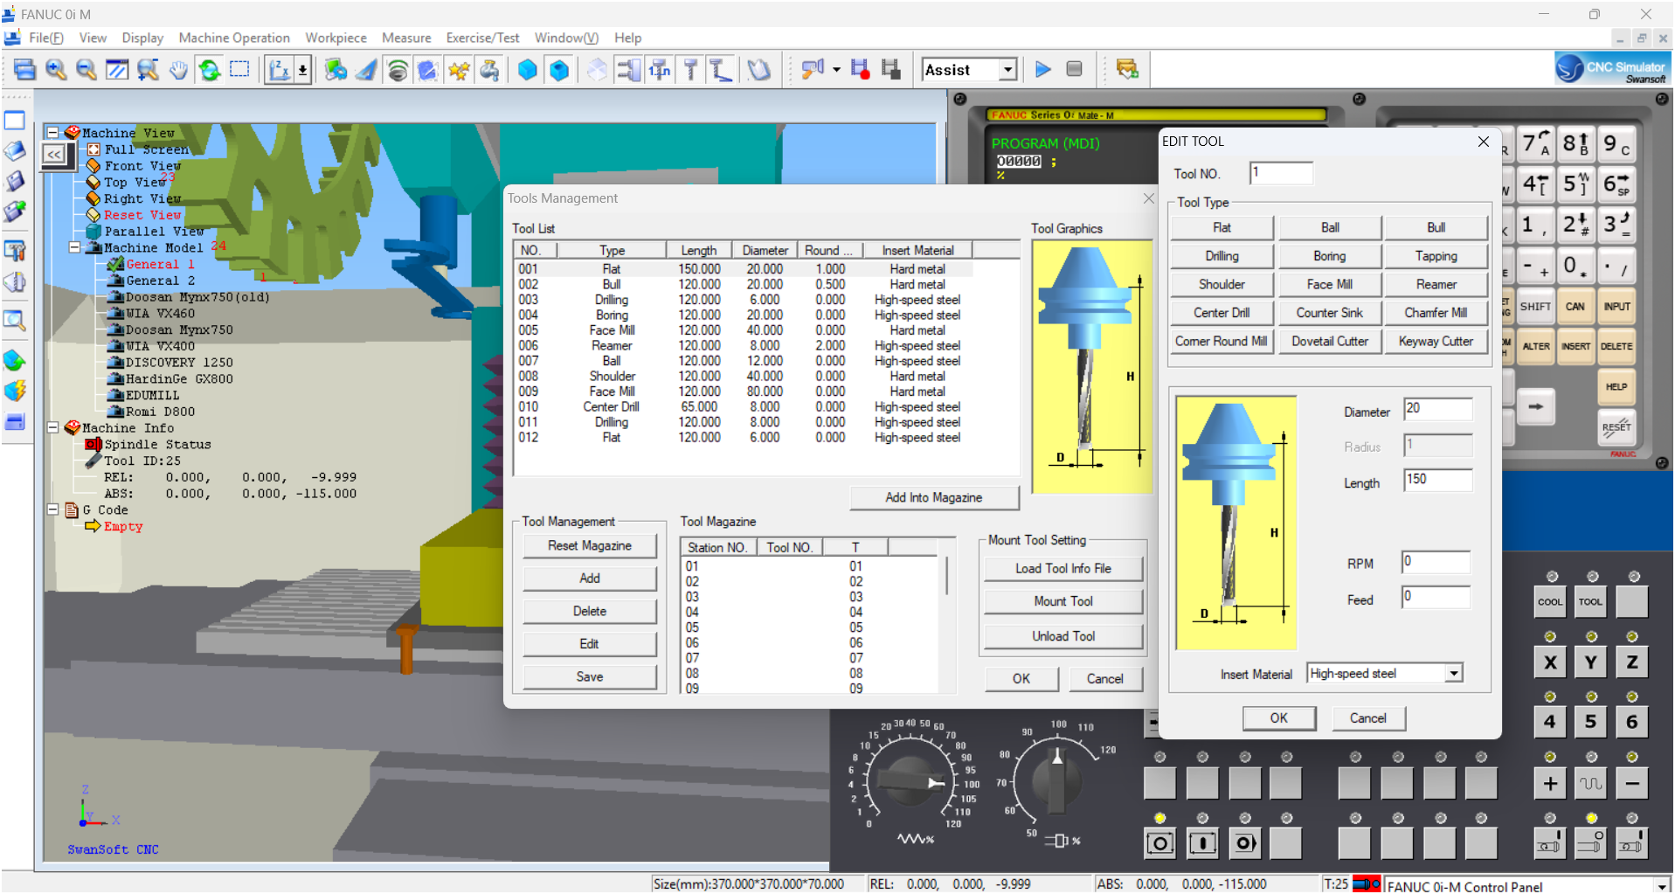Viewport: 1675px width, 894px height.
Task: Click the ALTER key on the keypad
Action: [1535, 346]
